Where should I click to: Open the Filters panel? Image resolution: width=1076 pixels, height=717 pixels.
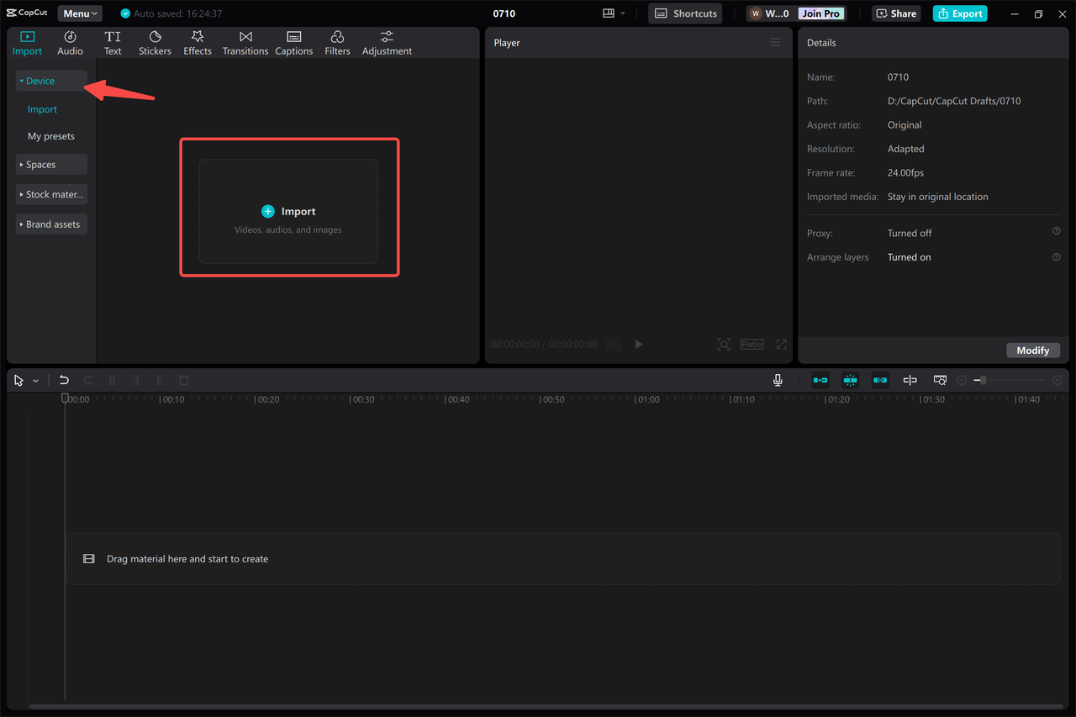tap(337, 42)
